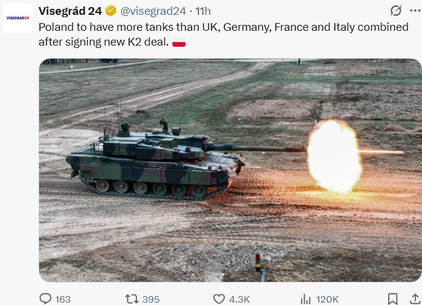This screenshot has width=422, height=305.
Task: Click the @visegrad24 handle
Action: (x=153, y=11)
